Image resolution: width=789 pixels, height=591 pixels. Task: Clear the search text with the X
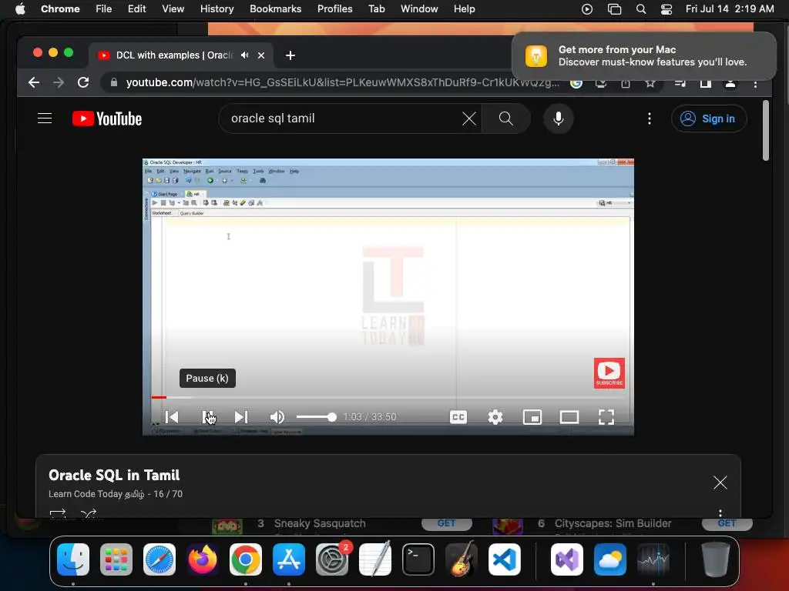click(469, 119)
